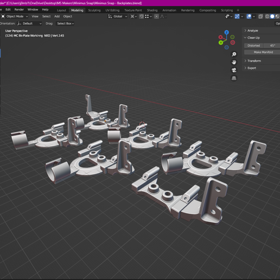Click the snapping elements grid icon
The image size is (280, 280).
point(147,16)
